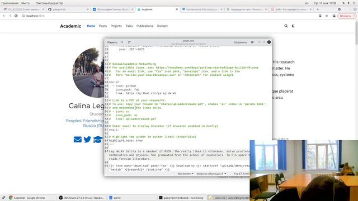Viewport: 358px width, 201px height.
Task: Click line with github link URL in editor
Action: [146, 93]
